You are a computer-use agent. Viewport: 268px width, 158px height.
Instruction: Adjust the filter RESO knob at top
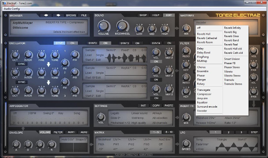pos(186,51)
